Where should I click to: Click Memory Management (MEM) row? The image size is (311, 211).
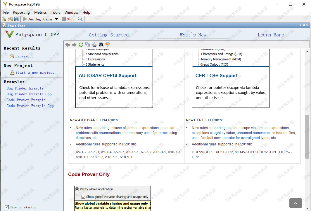[x=221, y=59]
